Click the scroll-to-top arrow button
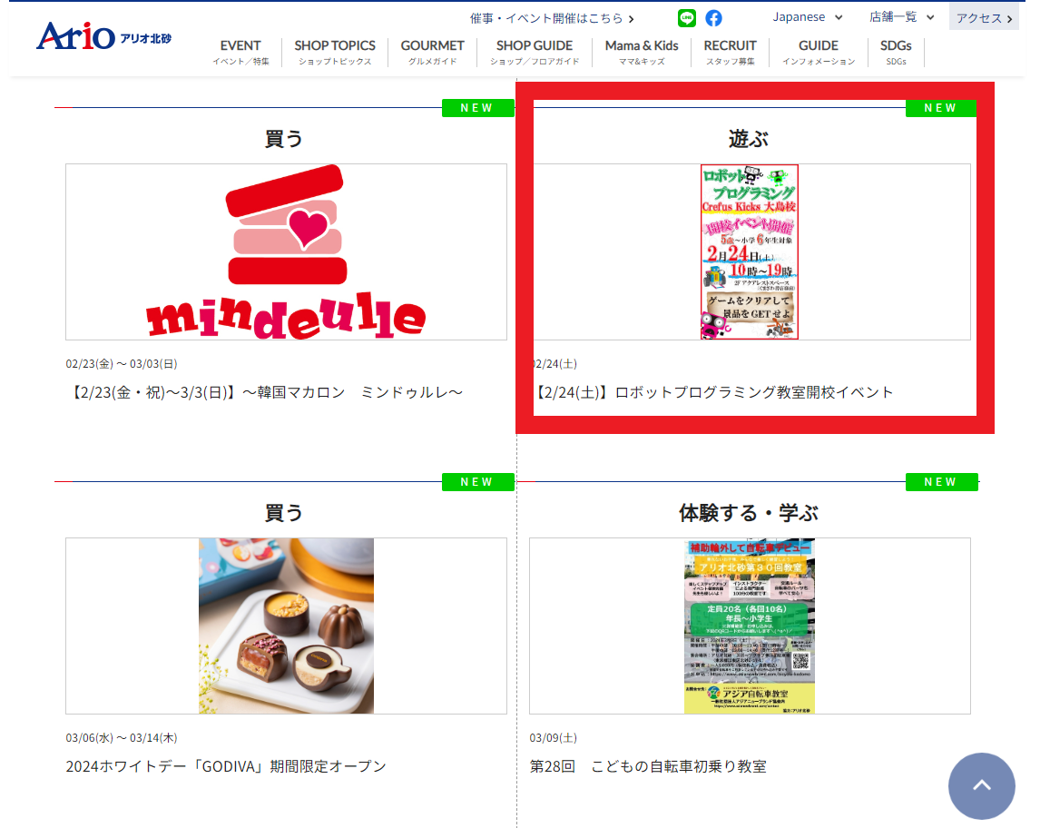1050x828 pixels. 982,786
